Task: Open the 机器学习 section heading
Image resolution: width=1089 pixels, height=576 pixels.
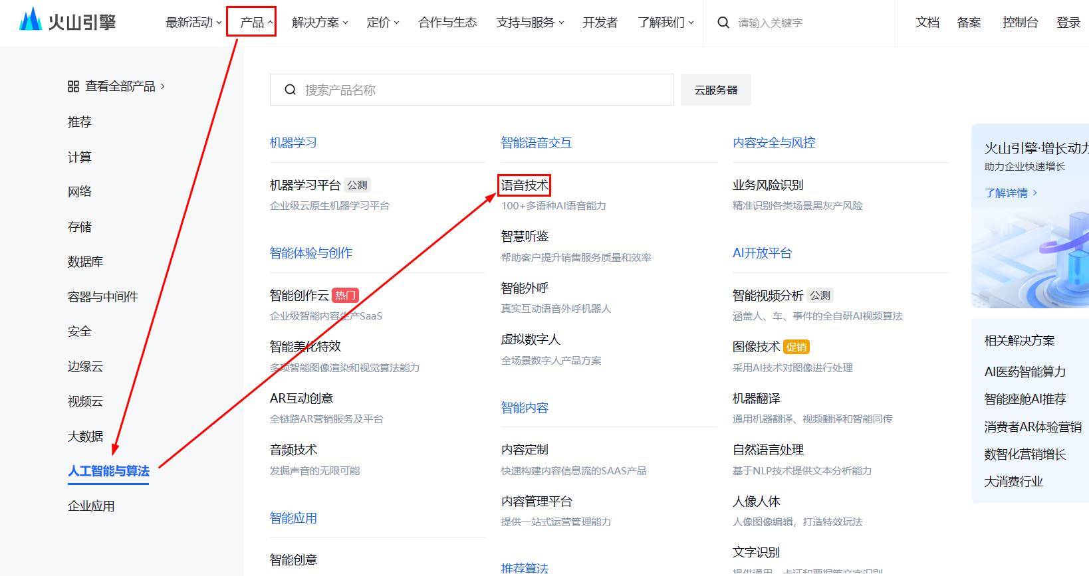Action: (x=293, y=142)
